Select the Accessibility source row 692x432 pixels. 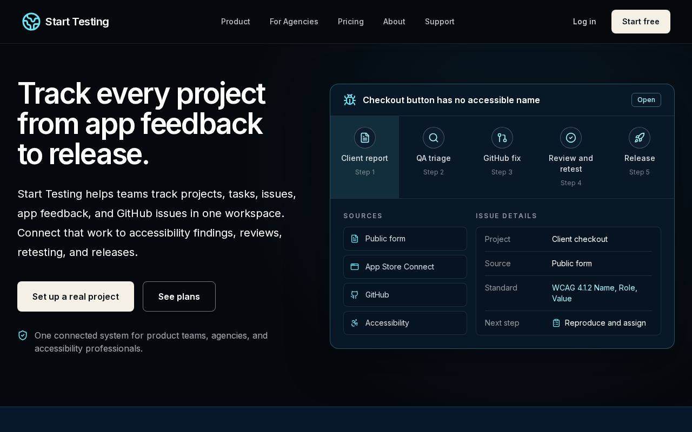(x=405, y=323)
